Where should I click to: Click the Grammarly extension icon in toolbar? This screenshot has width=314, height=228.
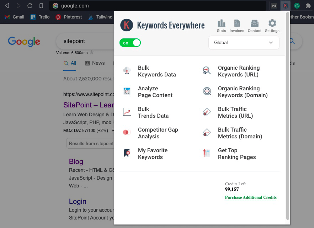click(x=297, y=6)
